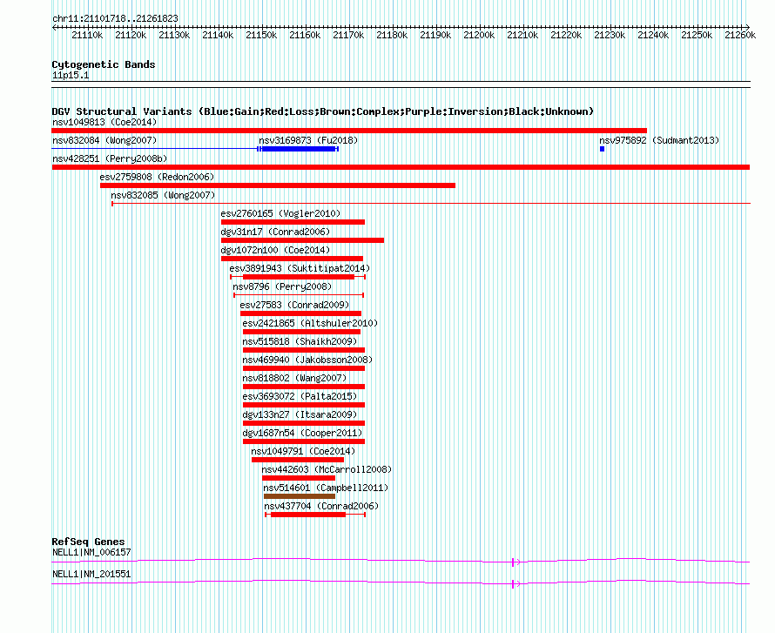Click the DGV Structural Variants track title

click(x=323, y=111)
